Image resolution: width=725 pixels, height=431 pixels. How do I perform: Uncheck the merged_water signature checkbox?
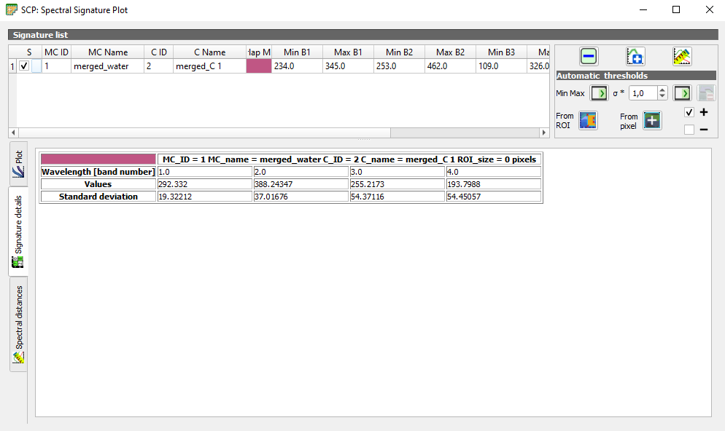[24, 66]
